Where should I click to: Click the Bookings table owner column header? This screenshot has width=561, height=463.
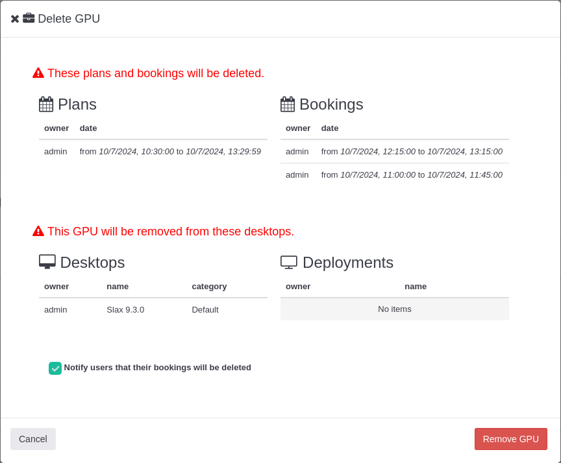click(x=298, y=128)
